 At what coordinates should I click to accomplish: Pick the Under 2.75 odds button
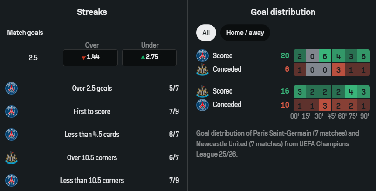click(x=149, y=57)
